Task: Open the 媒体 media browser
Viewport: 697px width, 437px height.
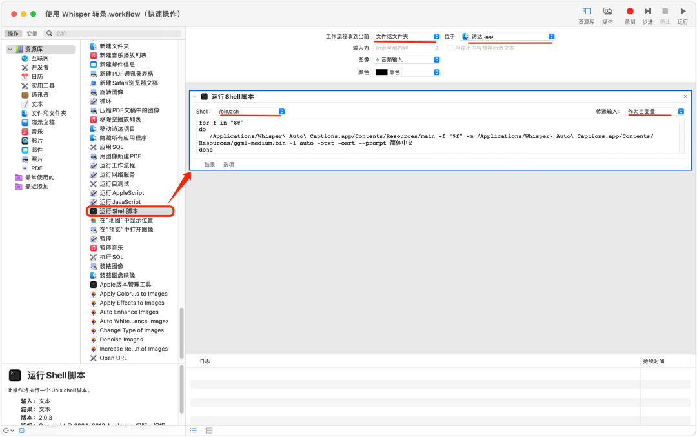Action: [607, 15]
